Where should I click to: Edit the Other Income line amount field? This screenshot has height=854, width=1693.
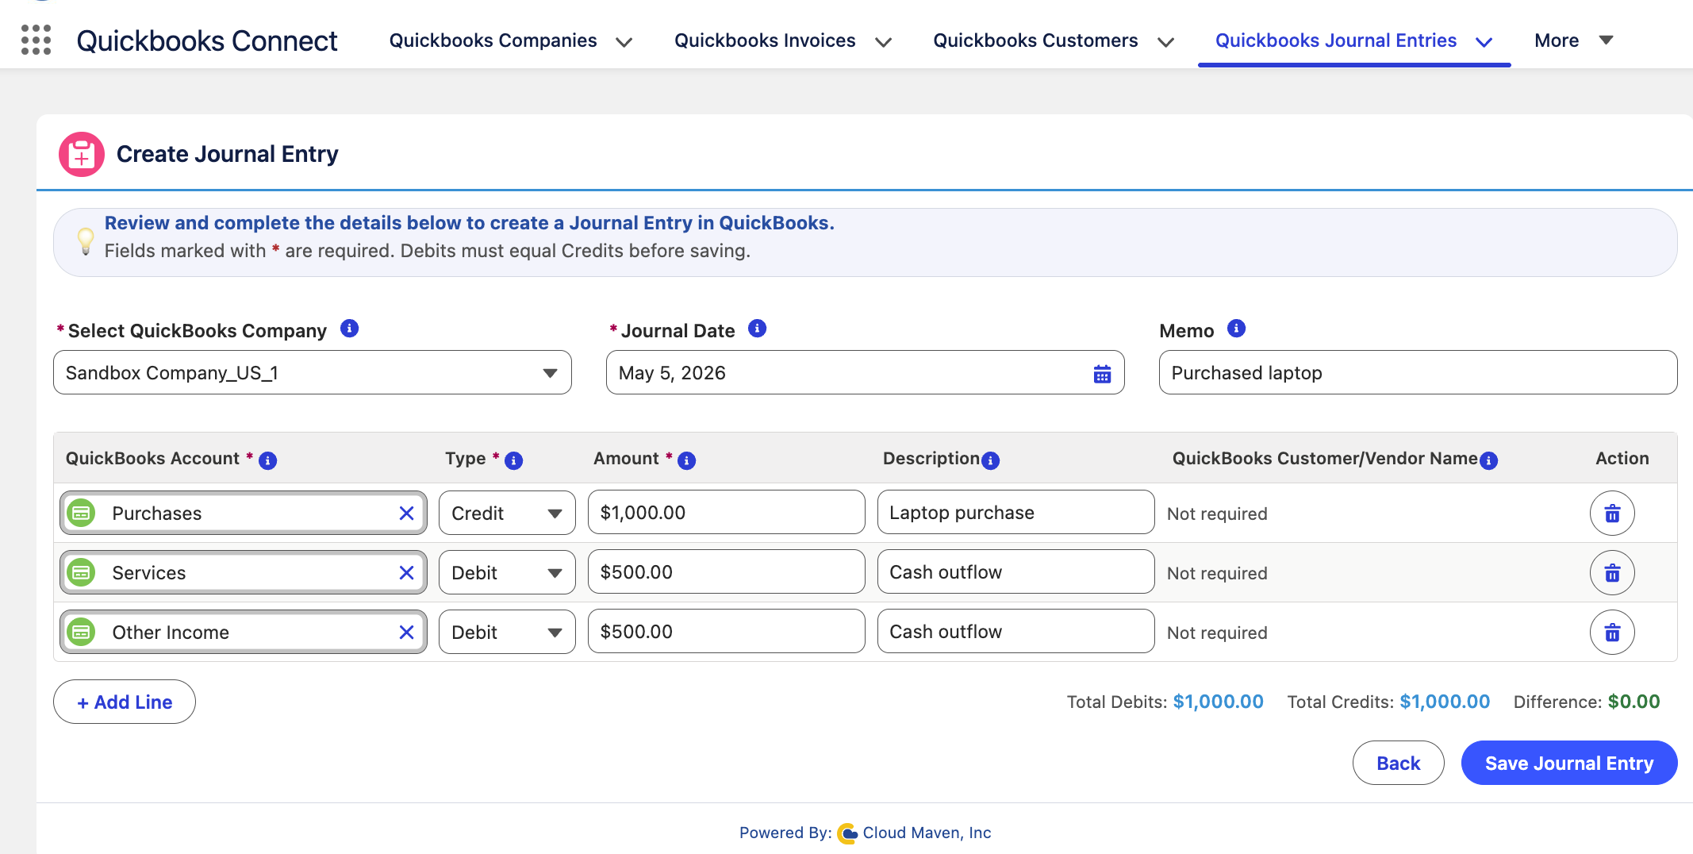tap(727, 632)
